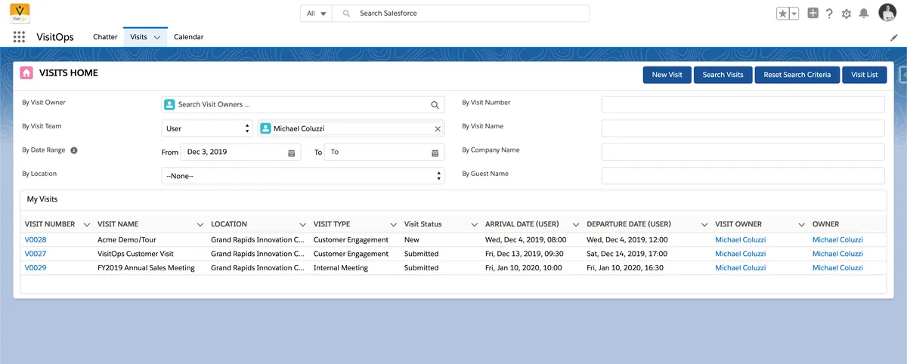
Task: Open the ARRIVAL DATE column menu chevron
Action: 576,225
